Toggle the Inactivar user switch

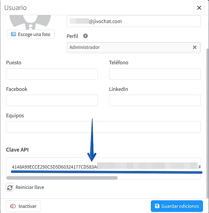(13, 206)
